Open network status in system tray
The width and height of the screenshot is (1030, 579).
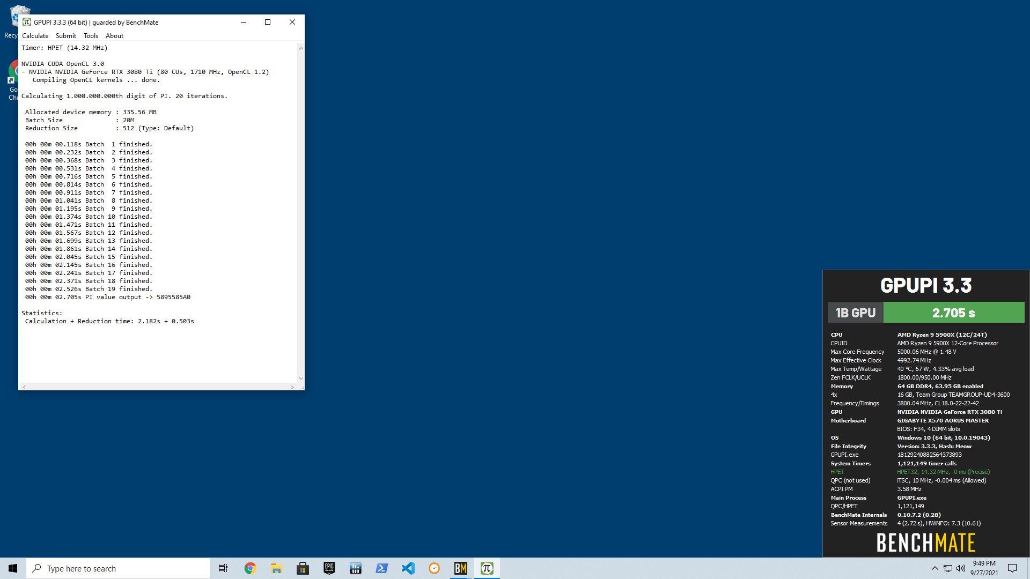click(948, 568)
